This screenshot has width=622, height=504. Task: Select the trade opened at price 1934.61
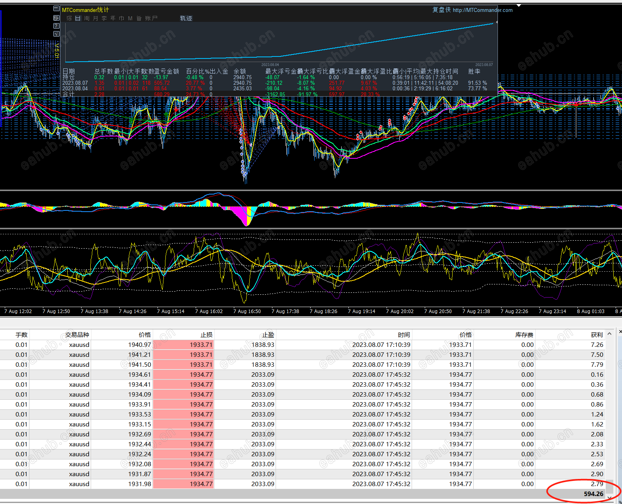(x=303, y=375)
